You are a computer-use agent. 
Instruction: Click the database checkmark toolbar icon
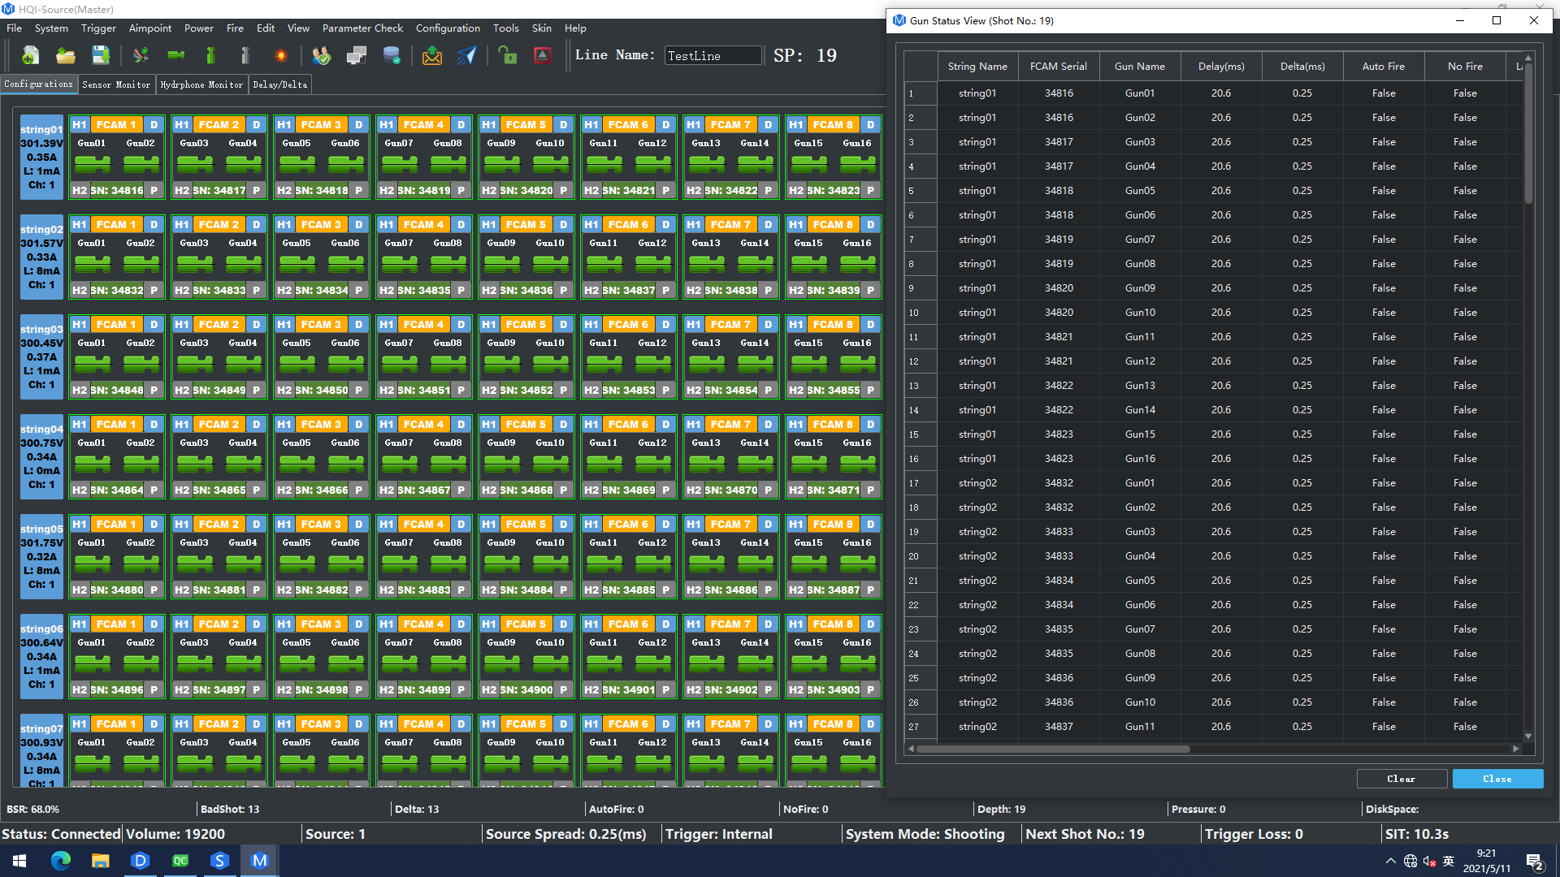392,55
